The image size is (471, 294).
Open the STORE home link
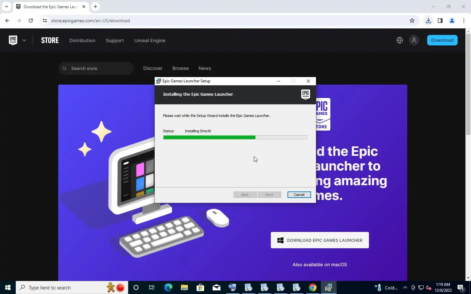[x=50, y=41]
